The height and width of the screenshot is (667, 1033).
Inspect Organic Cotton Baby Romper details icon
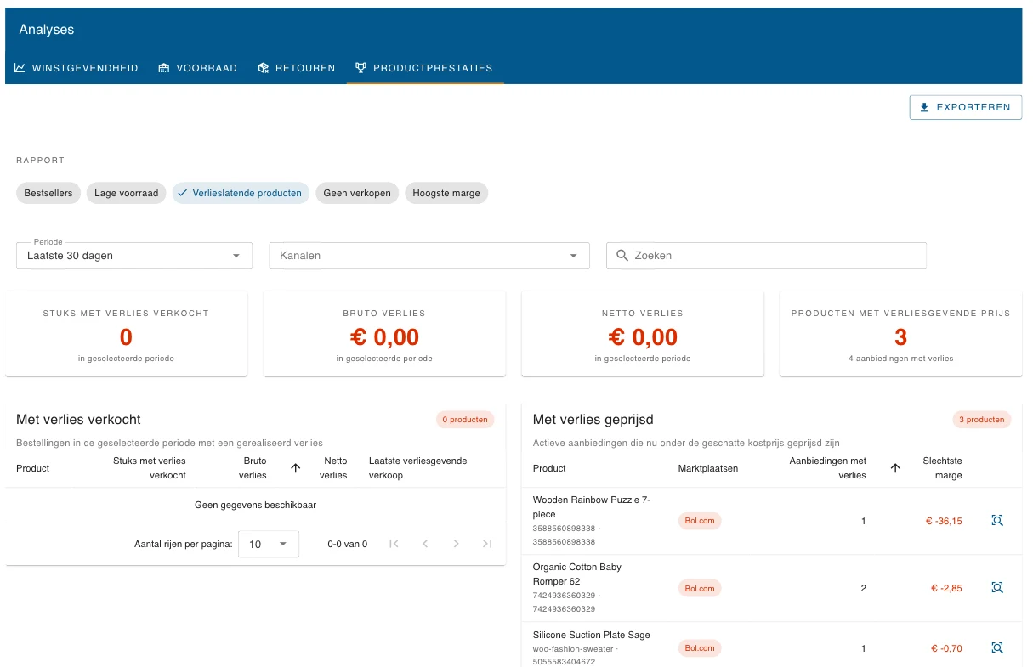997,587
